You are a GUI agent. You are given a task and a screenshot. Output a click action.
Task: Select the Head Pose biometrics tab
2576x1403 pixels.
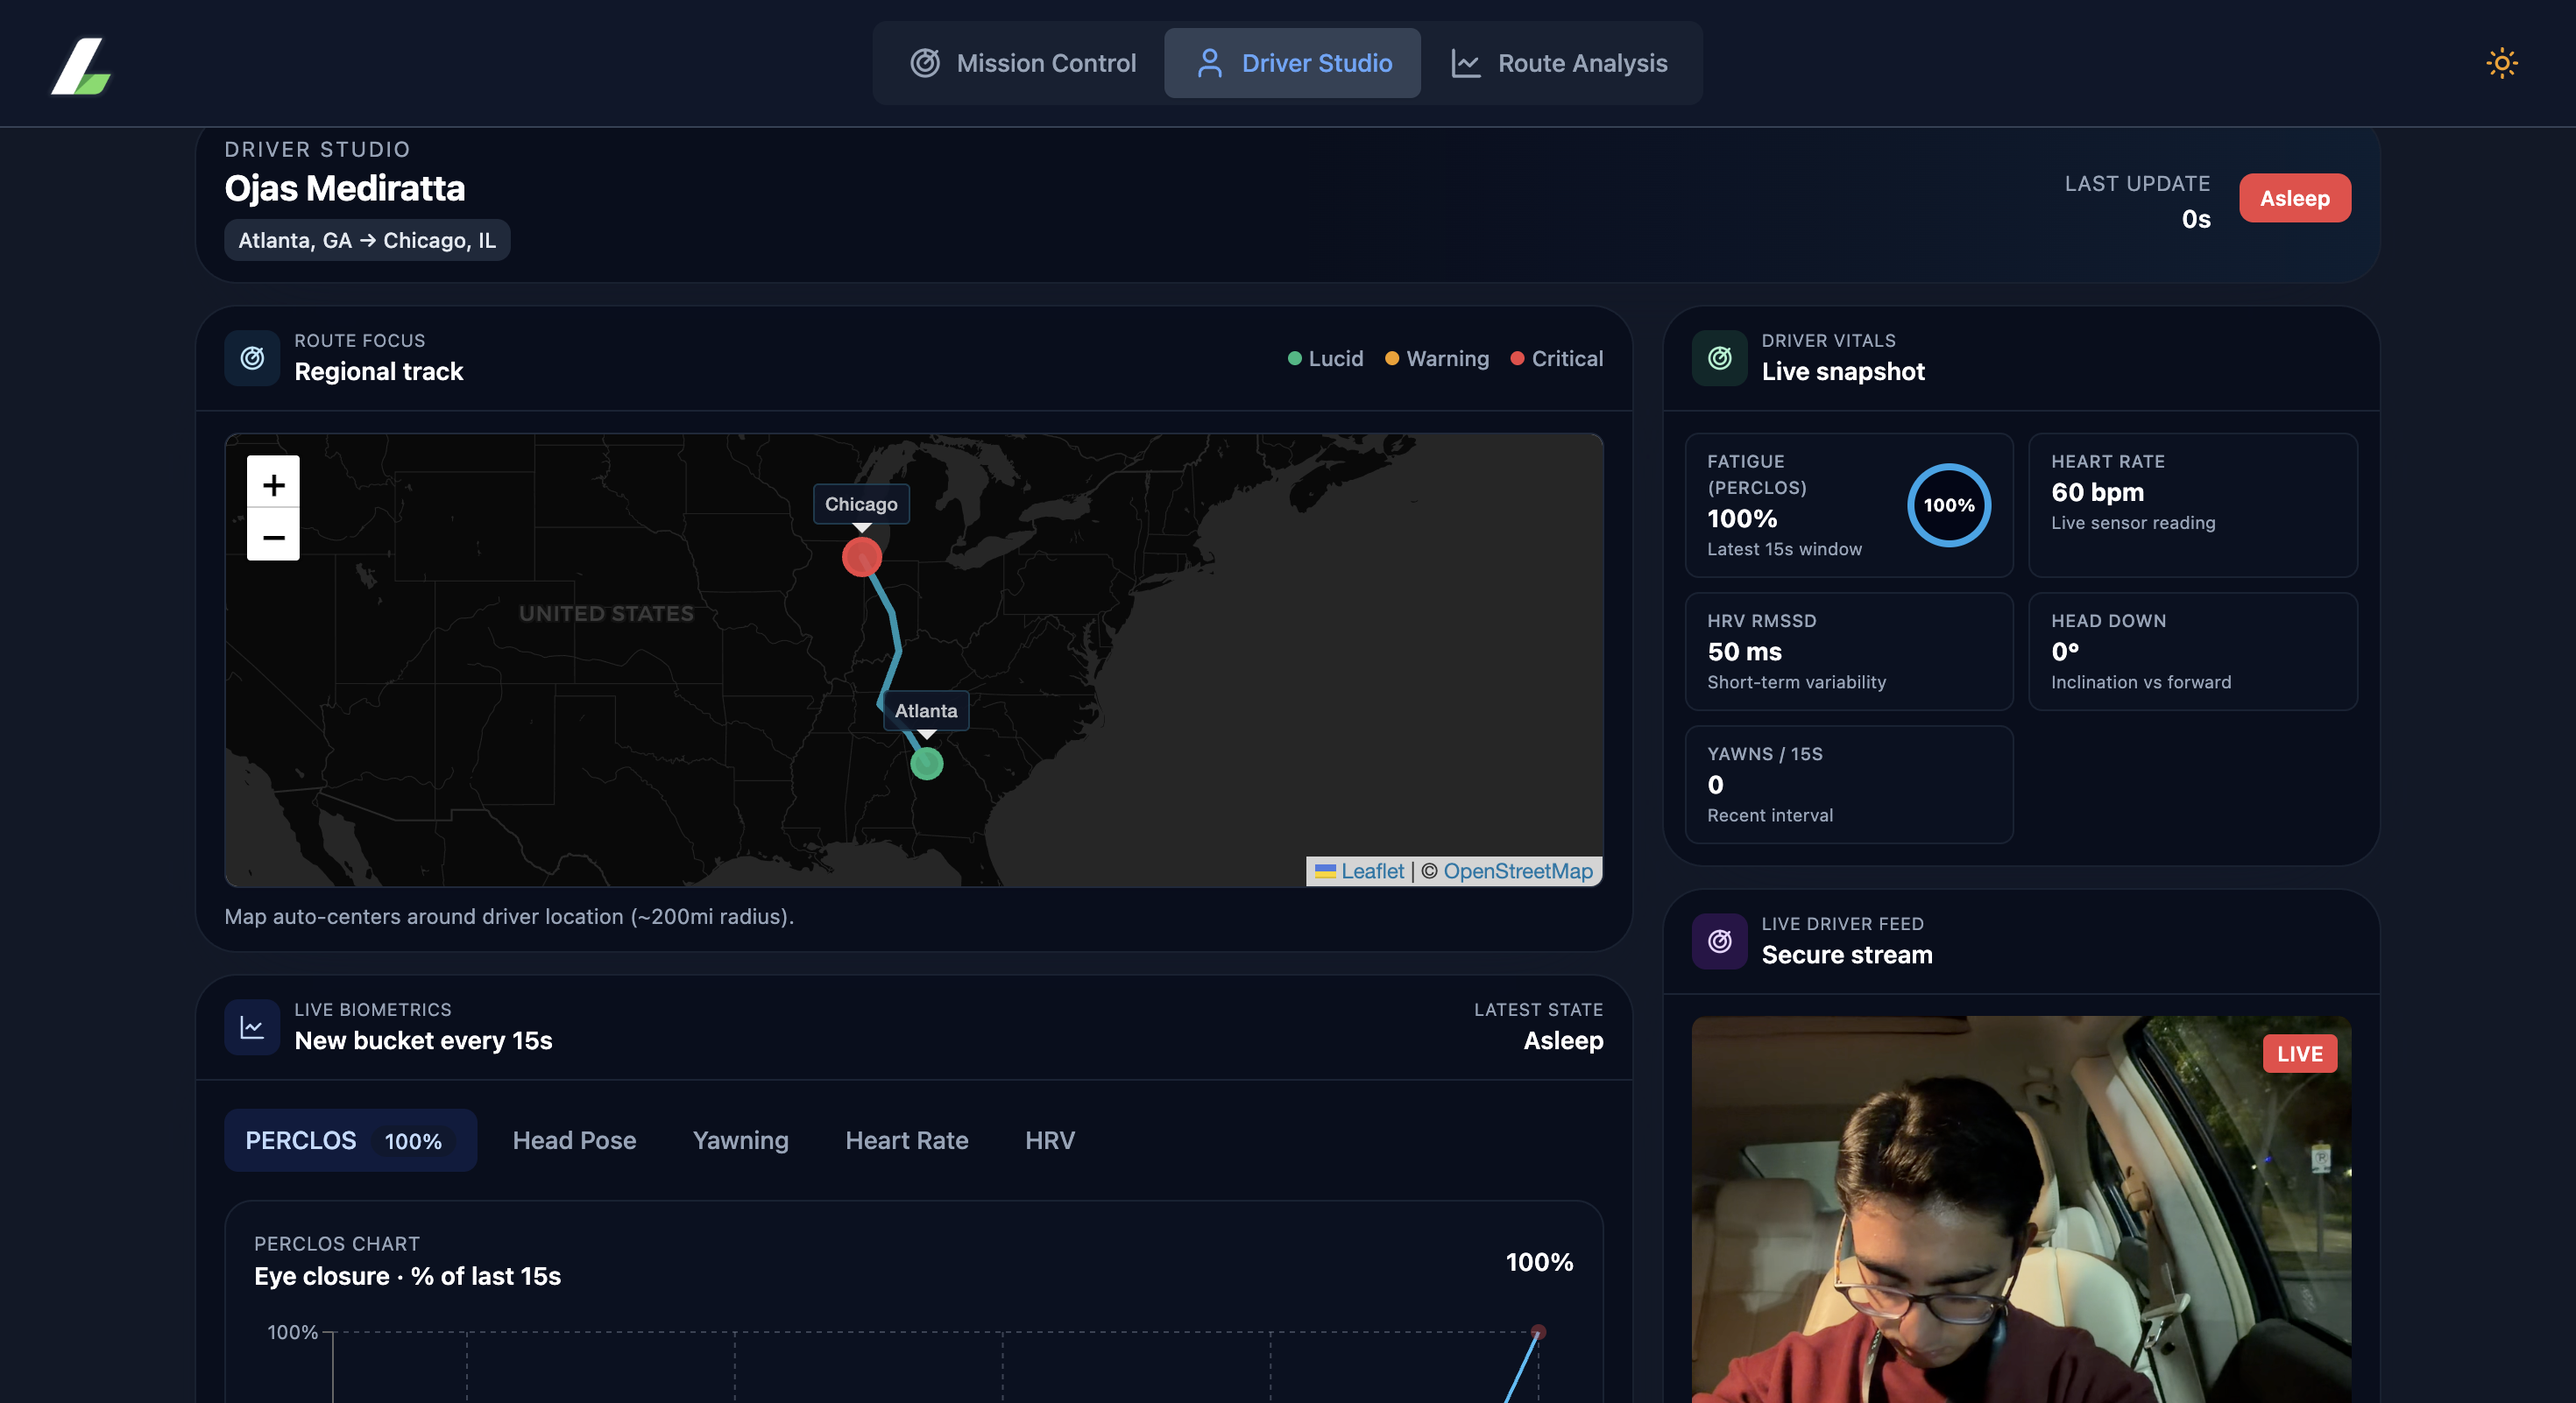coord(574,1140)
